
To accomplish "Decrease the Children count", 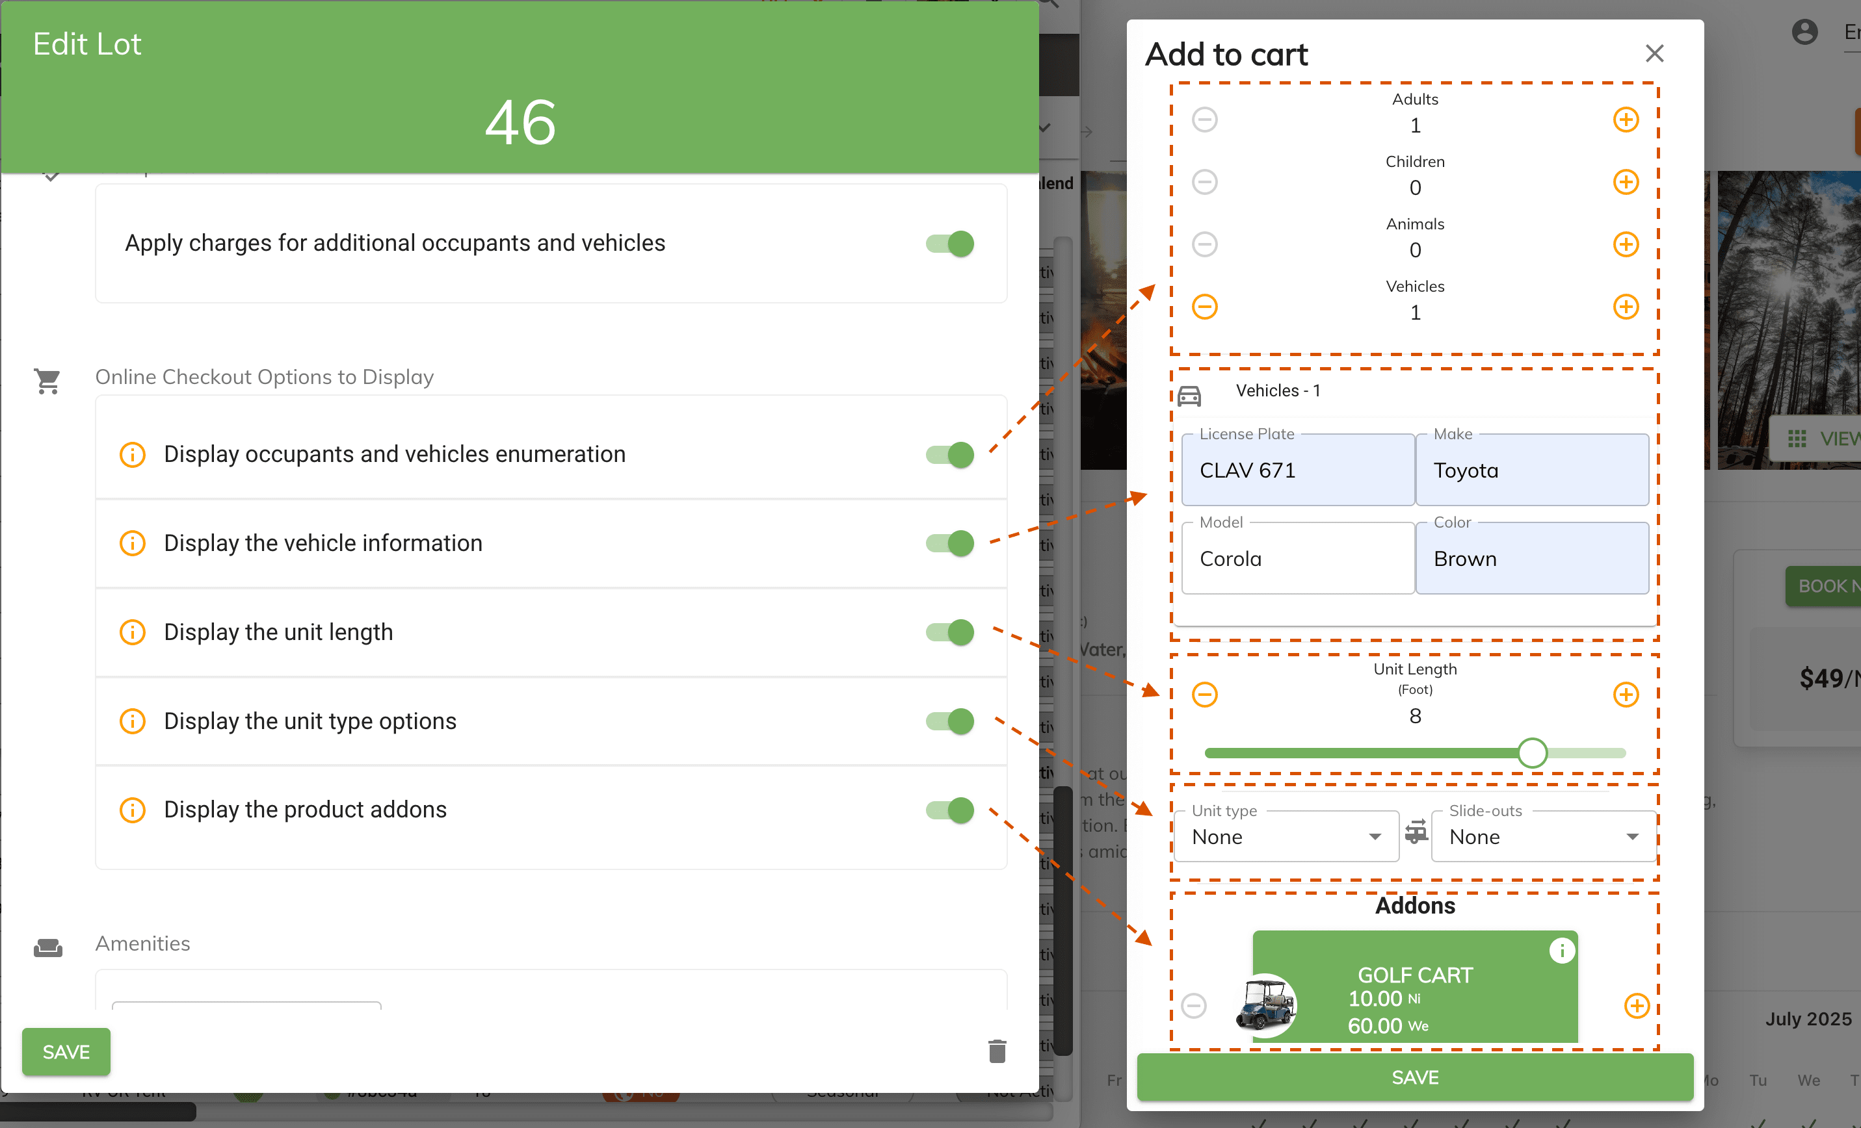I will coord(1205,182).
